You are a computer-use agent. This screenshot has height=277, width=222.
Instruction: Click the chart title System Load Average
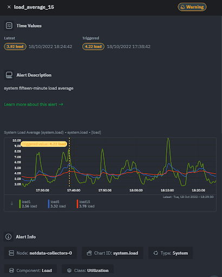tap(53, 133)
